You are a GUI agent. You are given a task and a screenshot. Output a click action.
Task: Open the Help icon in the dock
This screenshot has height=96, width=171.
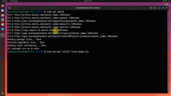[2, 29]
